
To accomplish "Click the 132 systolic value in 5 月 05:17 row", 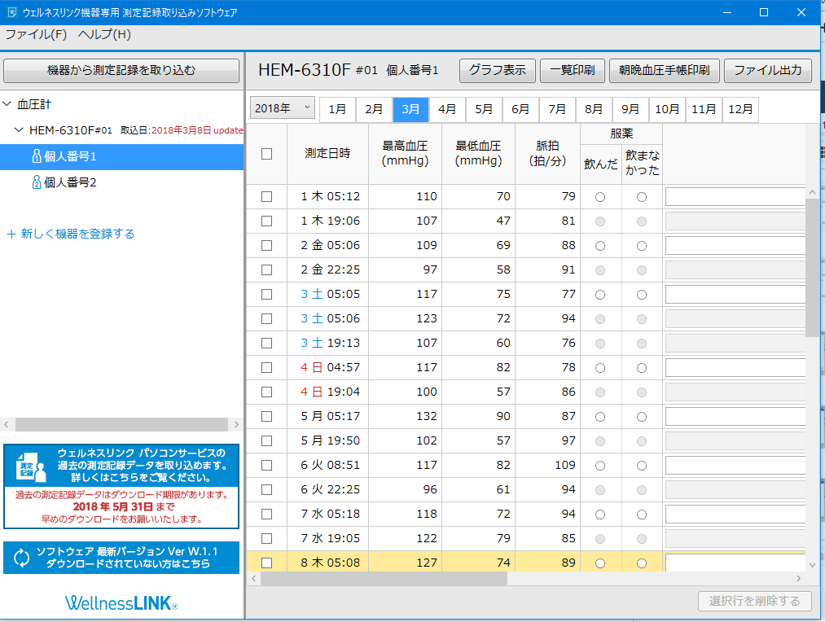I will pos(427,416).
